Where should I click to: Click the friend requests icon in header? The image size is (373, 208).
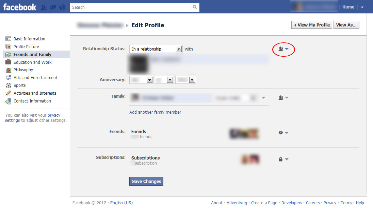tap(44, 7)
